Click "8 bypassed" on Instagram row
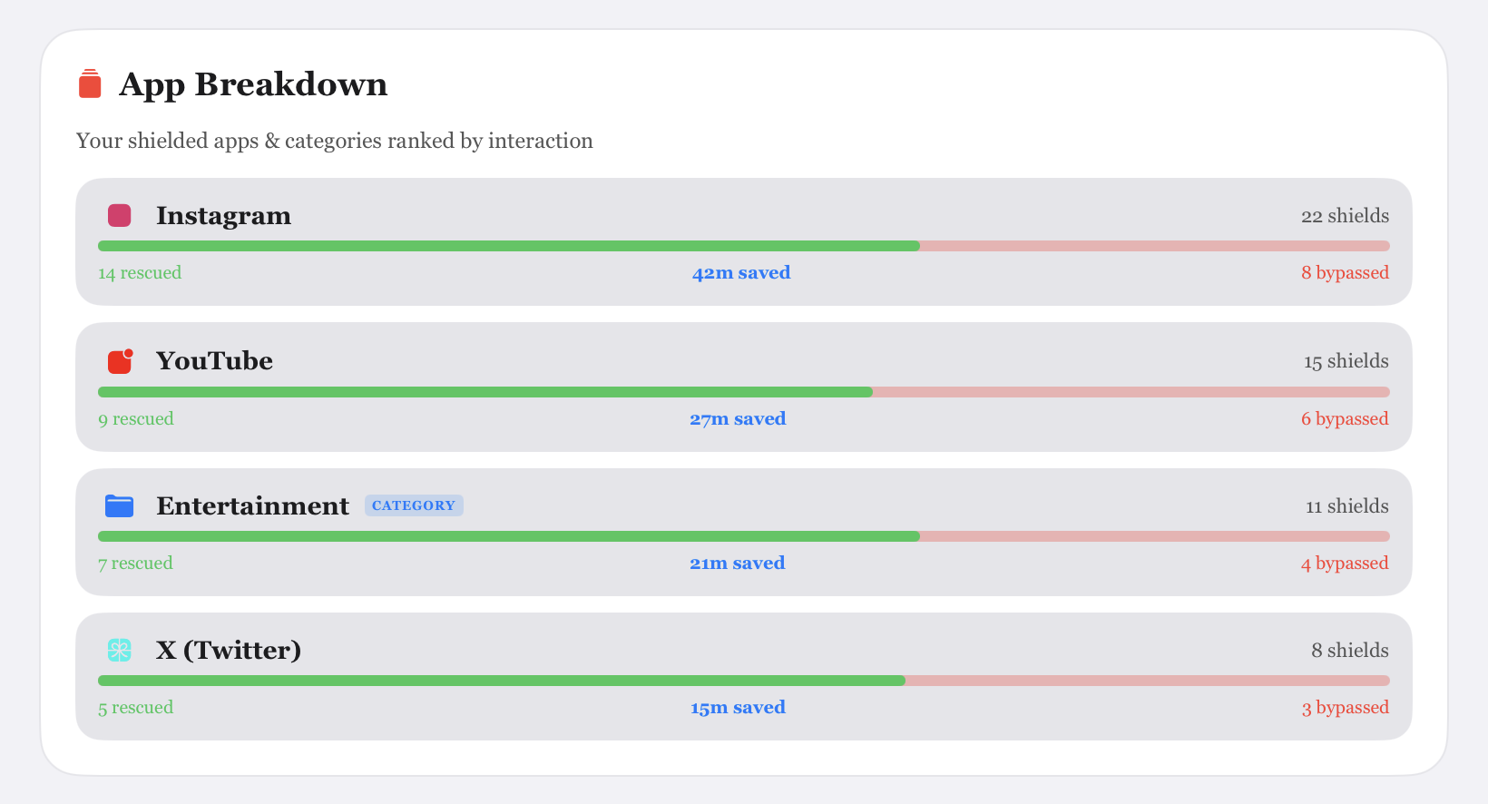1488x804 pixels. 1345,273
